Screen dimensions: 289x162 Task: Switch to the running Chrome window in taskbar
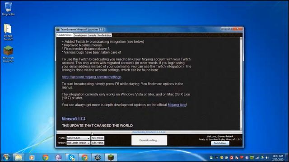click(x=84, y=157)
